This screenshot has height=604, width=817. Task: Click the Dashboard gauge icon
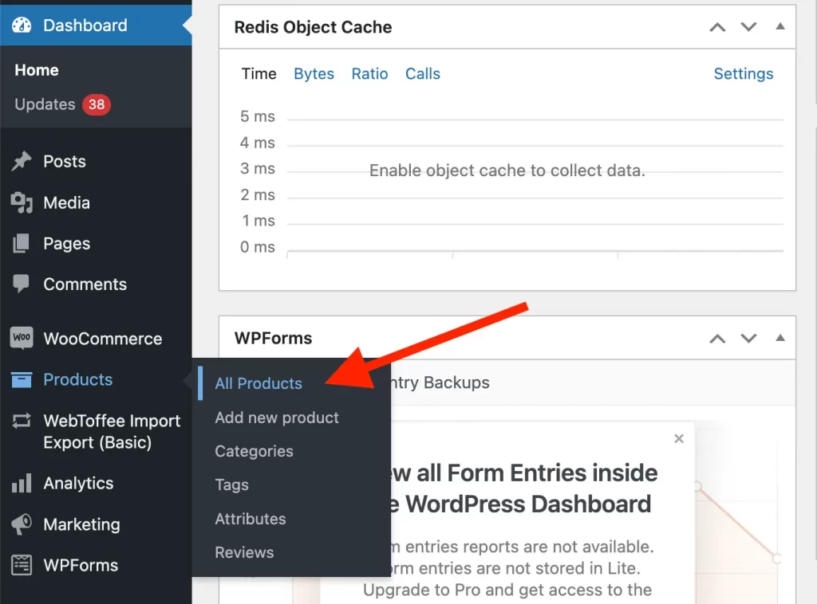pos(22,25)
